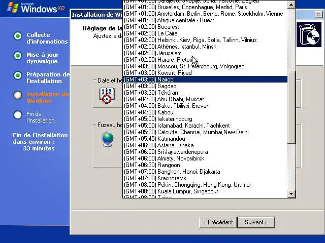The height and width of the screenshot is (243, 325).
Task: Select the Bucarest GMT+02:00 entry
Action: pyautogui.click(x=205, y=27)
